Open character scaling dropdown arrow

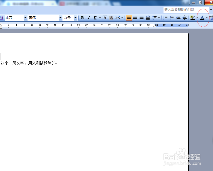(122, 18)
